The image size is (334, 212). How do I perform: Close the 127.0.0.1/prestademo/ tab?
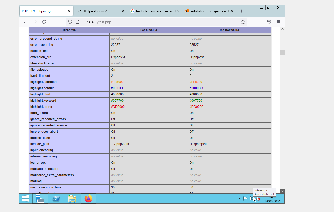123,11
